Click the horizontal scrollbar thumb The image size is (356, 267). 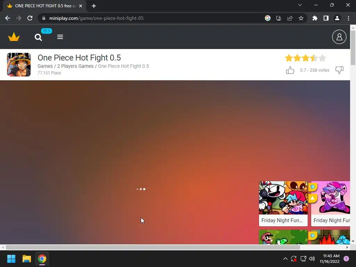153,247
